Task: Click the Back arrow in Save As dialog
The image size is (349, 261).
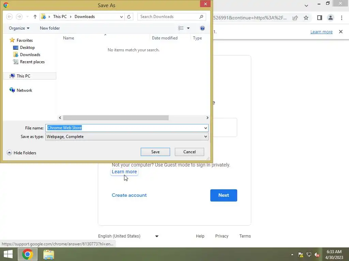Action: point(9,17)
